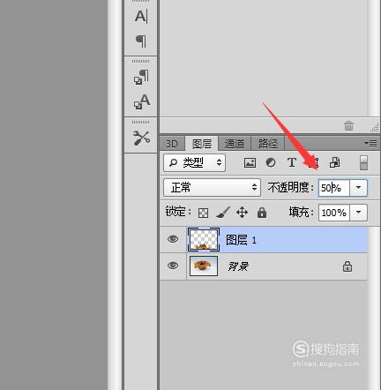Viewport: 381px width, 390px height.
Task: Click the lock all padlock icon
Action: pyautogui.click(x=262, y=212)
